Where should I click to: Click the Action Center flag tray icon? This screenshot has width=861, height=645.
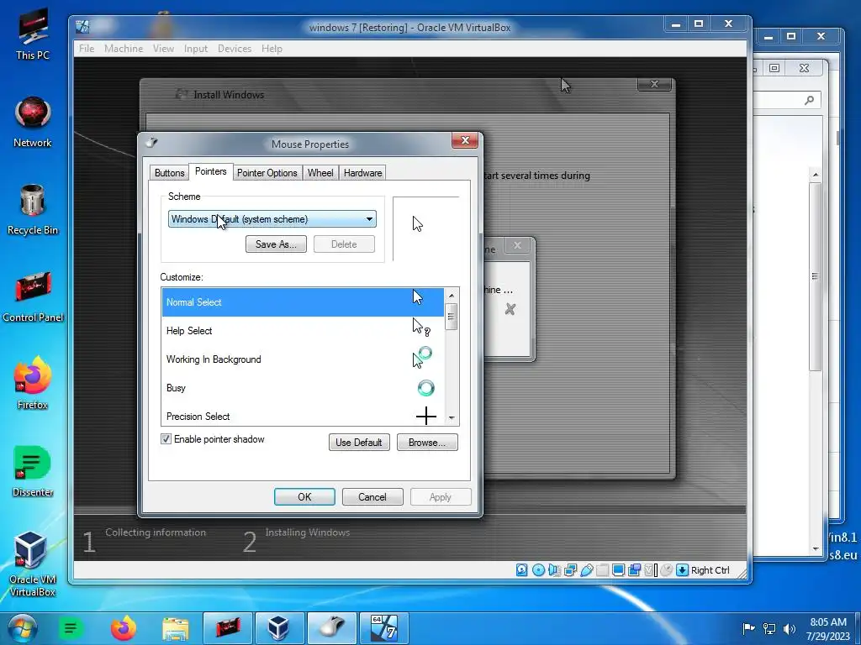pos(748,628)
